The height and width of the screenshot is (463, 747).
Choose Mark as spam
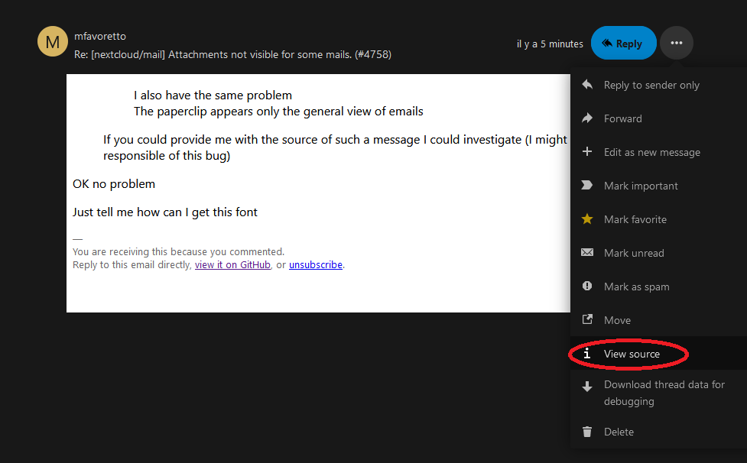pos(658,286)
